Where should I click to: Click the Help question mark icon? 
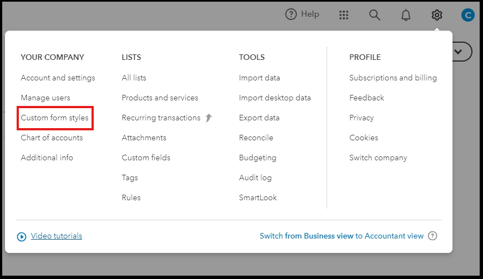coord(291,14)
